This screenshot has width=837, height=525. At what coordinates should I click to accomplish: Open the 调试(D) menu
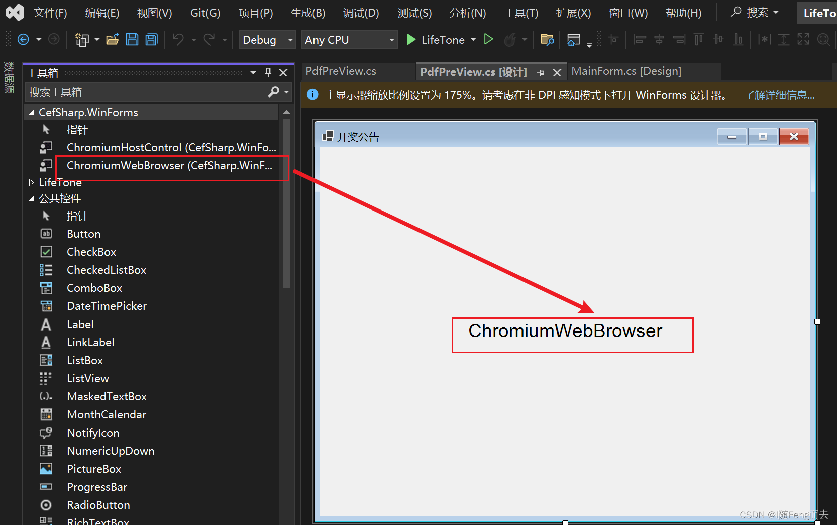point(361,13)
